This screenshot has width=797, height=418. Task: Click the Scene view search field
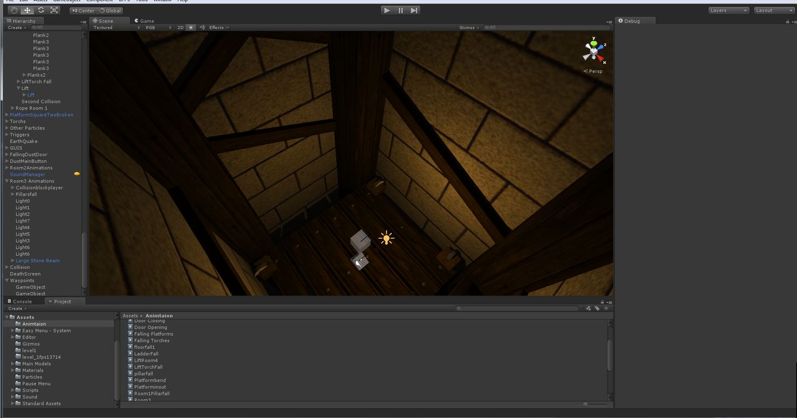tap(547, 27)
